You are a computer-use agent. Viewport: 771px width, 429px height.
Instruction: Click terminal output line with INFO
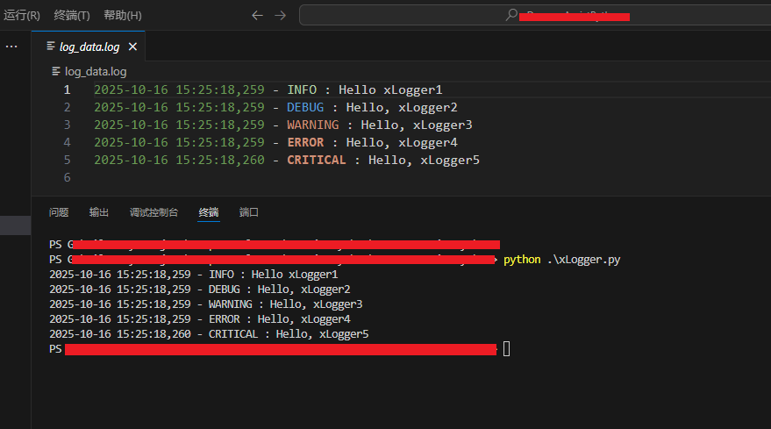pyautogui.click(x=193, y=275)
